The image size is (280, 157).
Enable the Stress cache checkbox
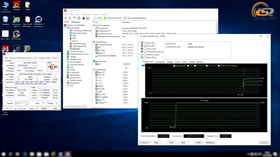coord(145,49)
